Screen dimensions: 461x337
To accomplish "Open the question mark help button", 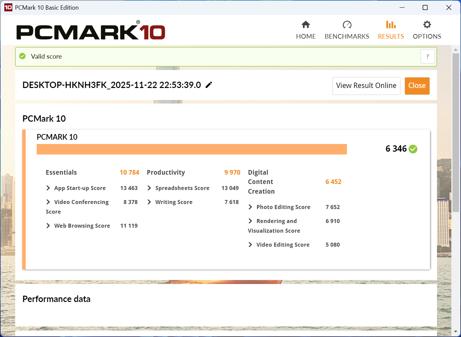I will pos(427,57).
